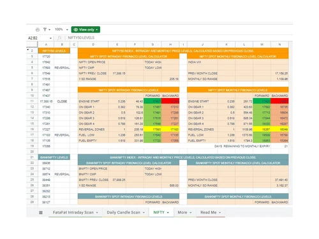
Task: Select column D header
Action: (x=93, y=45)
